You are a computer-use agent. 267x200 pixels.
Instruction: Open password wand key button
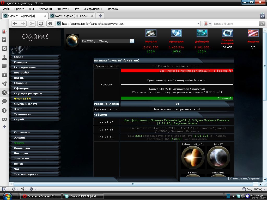32,24
